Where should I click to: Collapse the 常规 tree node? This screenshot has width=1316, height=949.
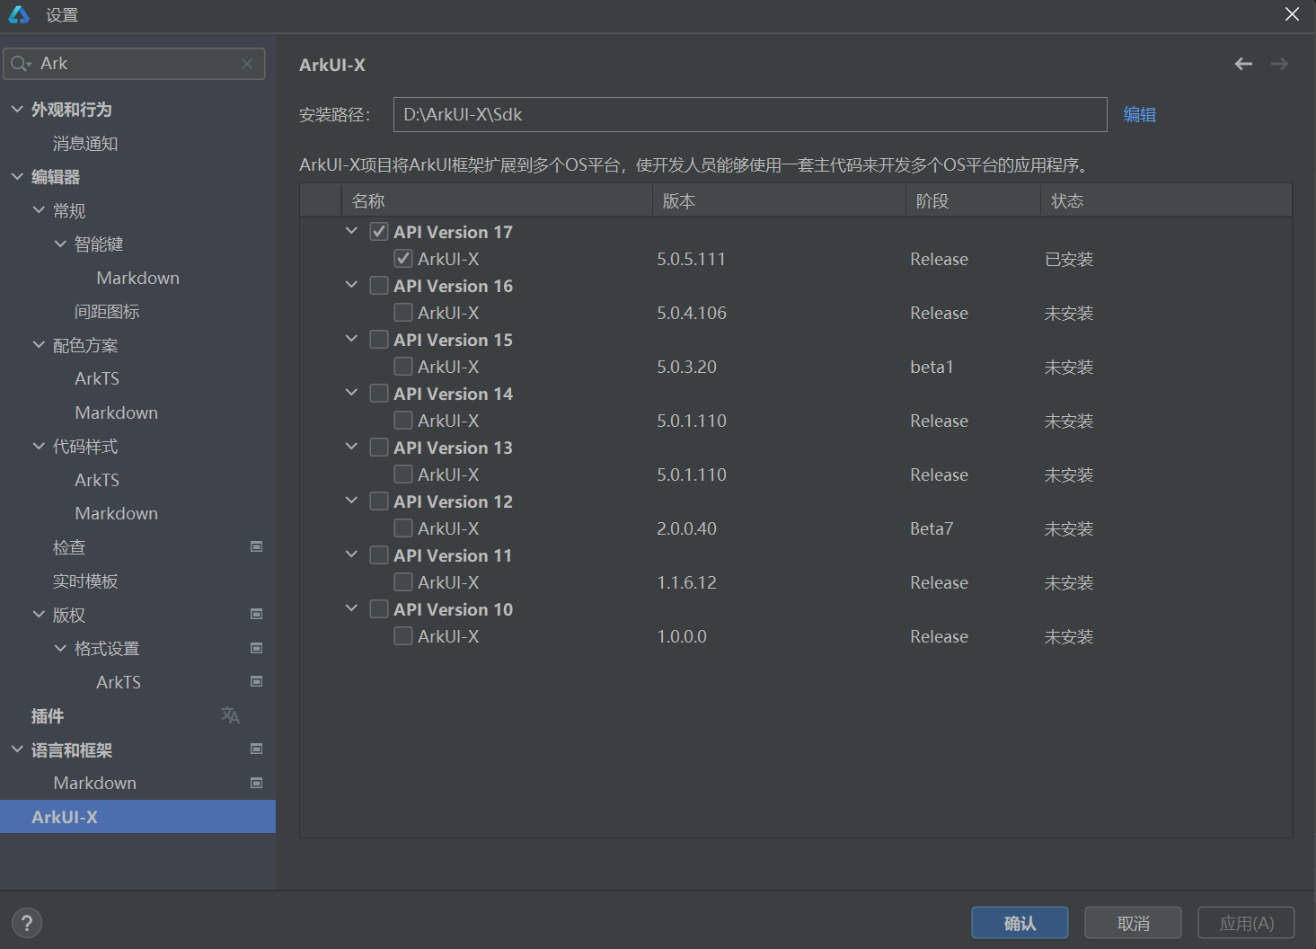[39, 209]
